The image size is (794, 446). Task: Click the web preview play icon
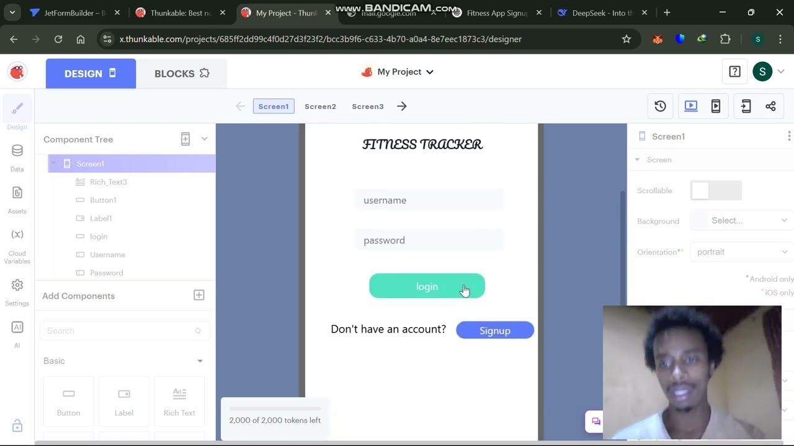coord(690,106)
